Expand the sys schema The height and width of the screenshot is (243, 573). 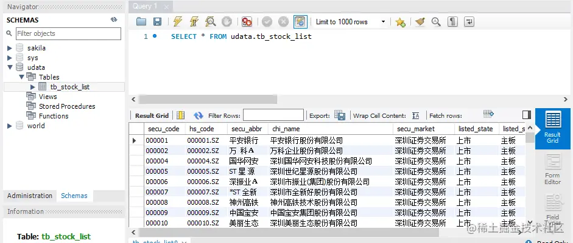point(10,58)
